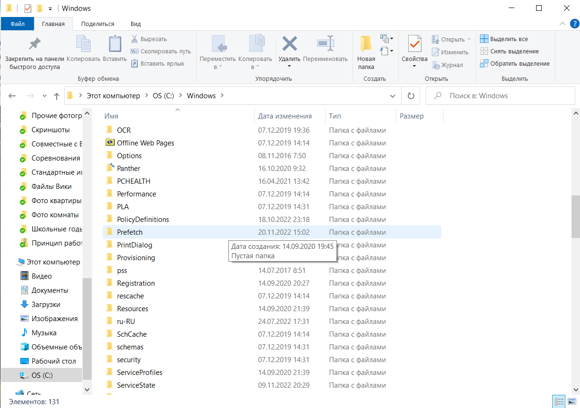Screen dimensions: 580x408
Task: Switch to large icons view in status bar
Action: click(x=572, y=401)
